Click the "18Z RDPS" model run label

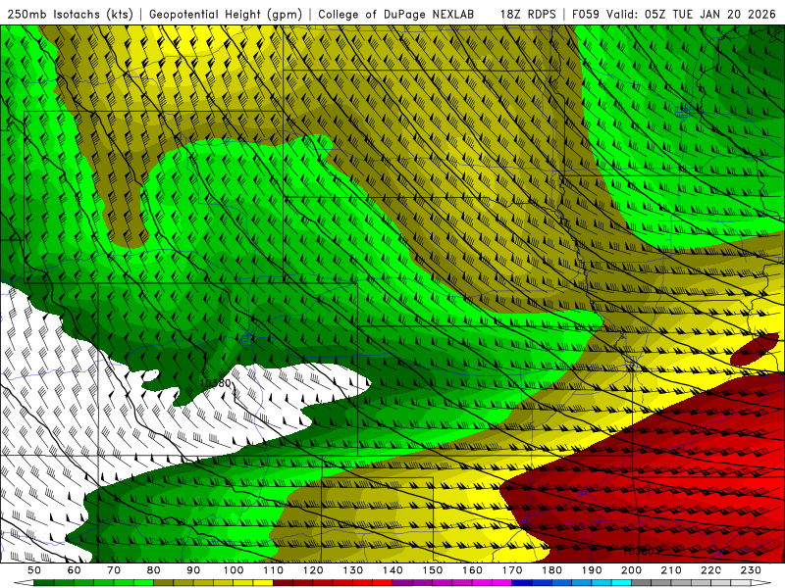pos(528,15)
